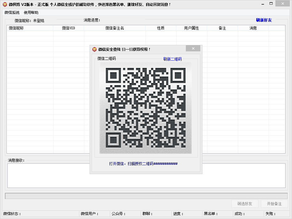The width and height of the screenshot is (292, 219).
Task: Sort by 消息 column header
Action: click(253, 28)
